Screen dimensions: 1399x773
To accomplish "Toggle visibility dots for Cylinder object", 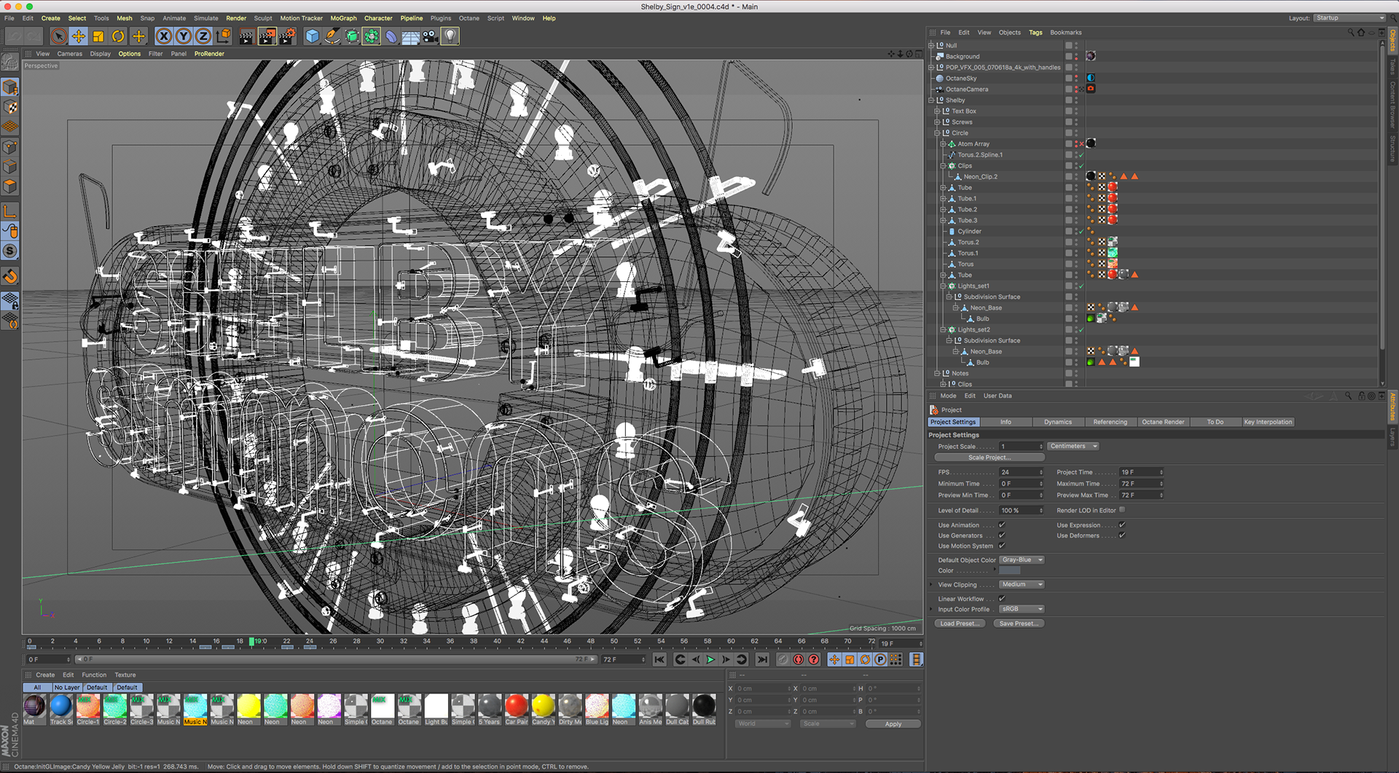I will tap(1076, 231).
